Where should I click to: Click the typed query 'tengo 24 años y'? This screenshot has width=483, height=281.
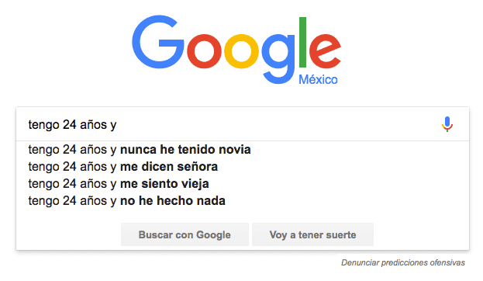pyautogui.click(x=72, y=125)
